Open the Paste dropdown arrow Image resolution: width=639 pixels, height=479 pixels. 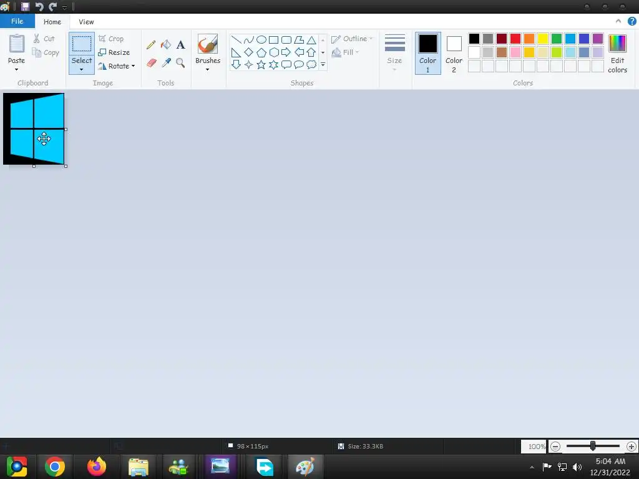16,69
